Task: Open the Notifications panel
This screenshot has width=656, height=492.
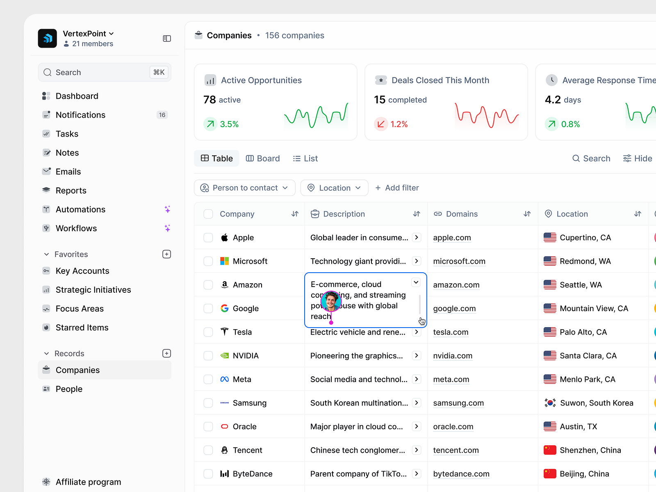Action: [80, 115]
